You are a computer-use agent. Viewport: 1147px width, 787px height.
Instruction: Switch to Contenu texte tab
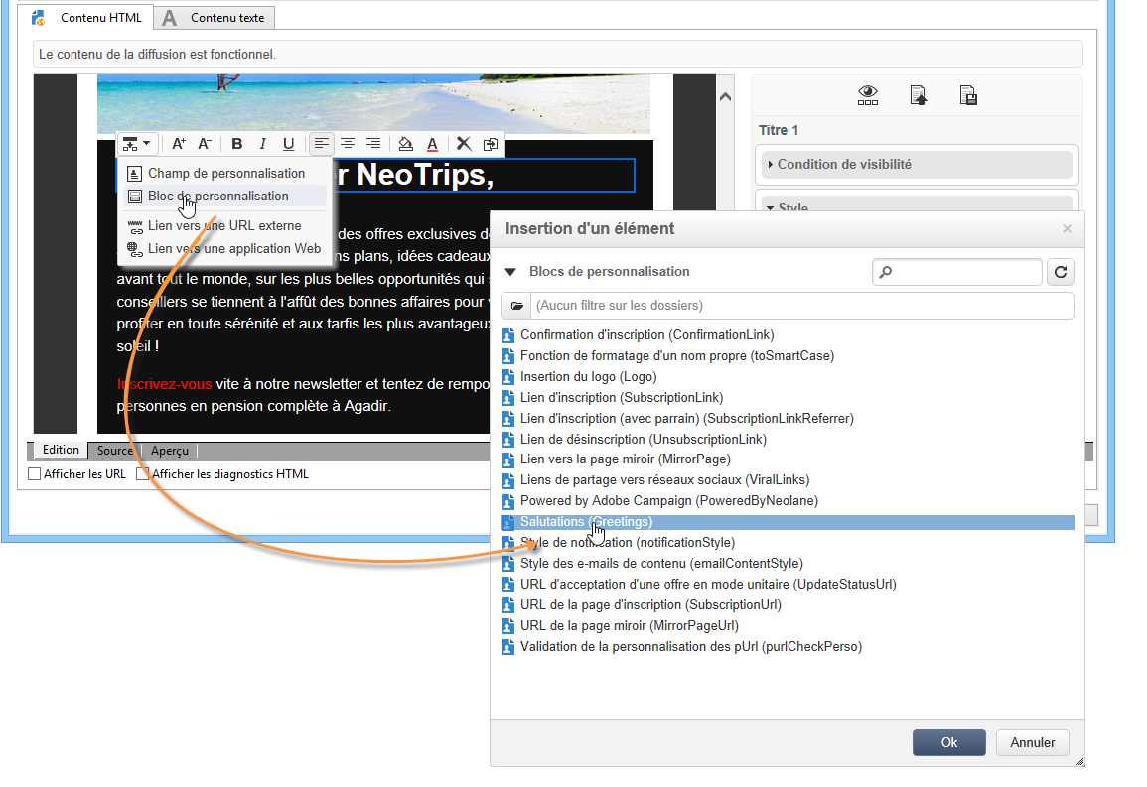click(215, 18)
